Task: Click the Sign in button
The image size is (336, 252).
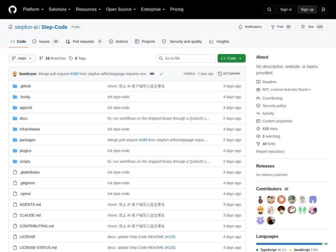Action: 286,9
